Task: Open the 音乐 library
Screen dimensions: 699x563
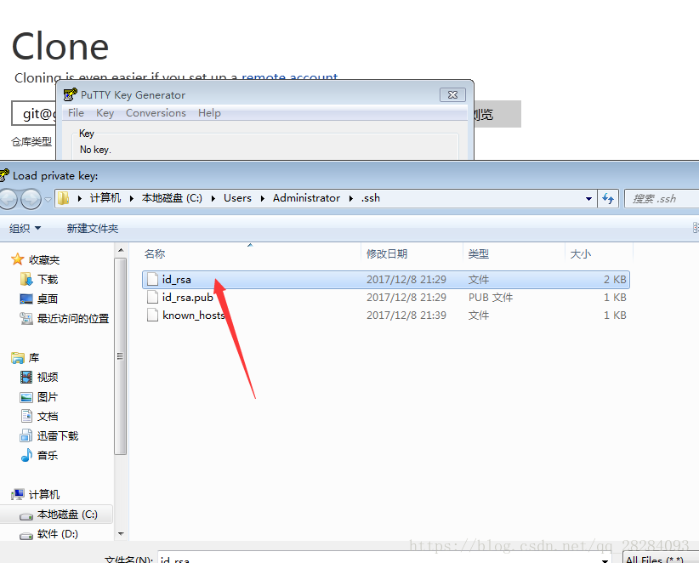Action: [39, 455]
